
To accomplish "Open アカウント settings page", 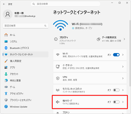I will [x=26, y=74].
